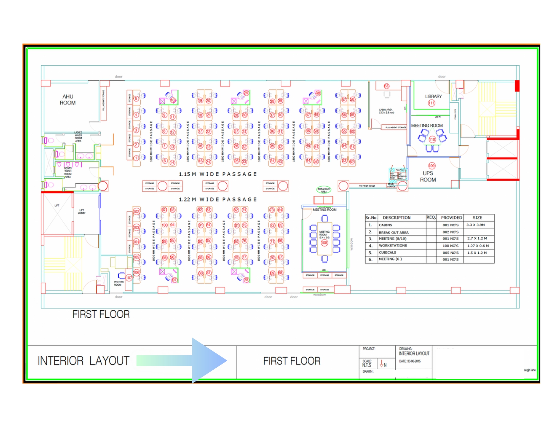Click the INTERIOR LAYOUT title text
This screenshot has height=432, width=559.
84,361
